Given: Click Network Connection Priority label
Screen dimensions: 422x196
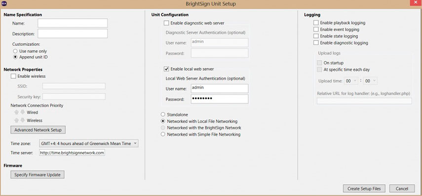Looking at the screenshot, I should 37,105.
